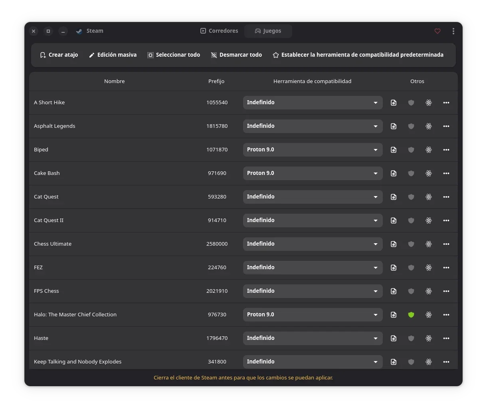Open more options for A Short Hike
This screenshot has width=487, height=413.
point(446,103)
